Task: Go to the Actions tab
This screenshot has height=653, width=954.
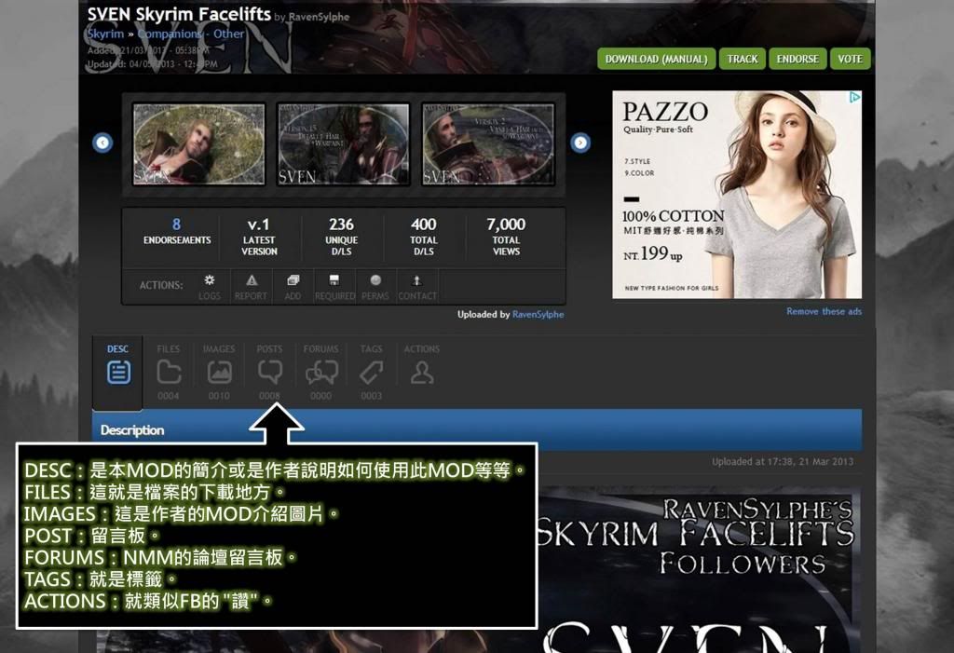Action: click(421, 372)
